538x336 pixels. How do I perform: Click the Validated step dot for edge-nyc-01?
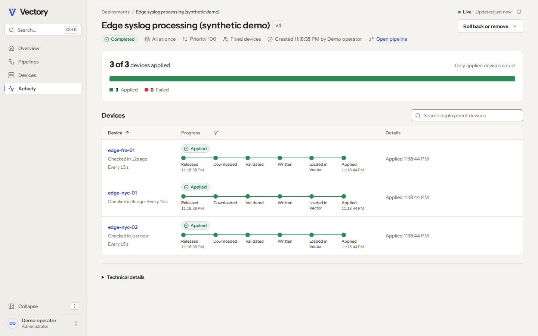[248, 196]
